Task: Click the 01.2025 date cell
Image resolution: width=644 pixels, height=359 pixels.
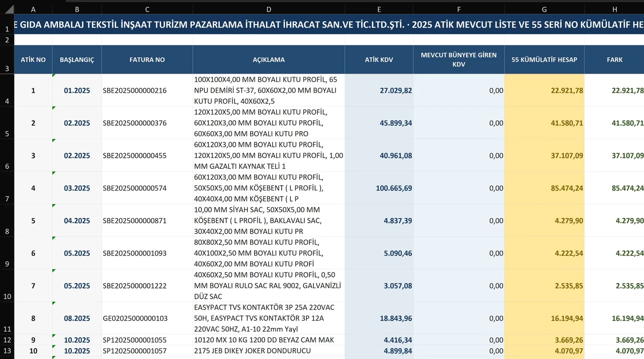Action: click(77, 91)
